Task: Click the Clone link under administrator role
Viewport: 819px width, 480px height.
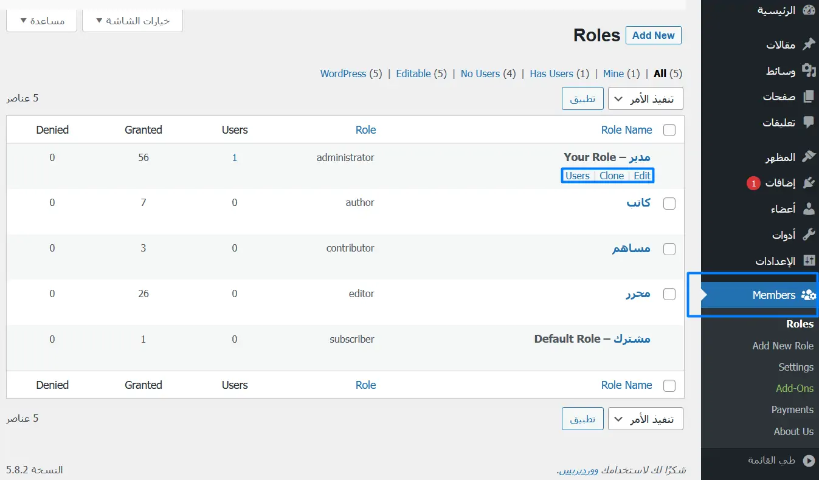Action: (x=611, y=176)
